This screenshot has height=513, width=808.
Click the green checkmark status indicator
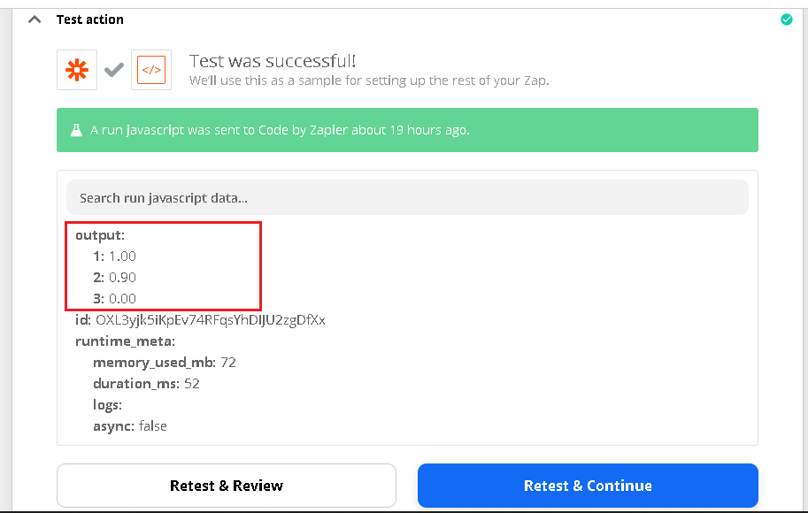click(786, 19)
